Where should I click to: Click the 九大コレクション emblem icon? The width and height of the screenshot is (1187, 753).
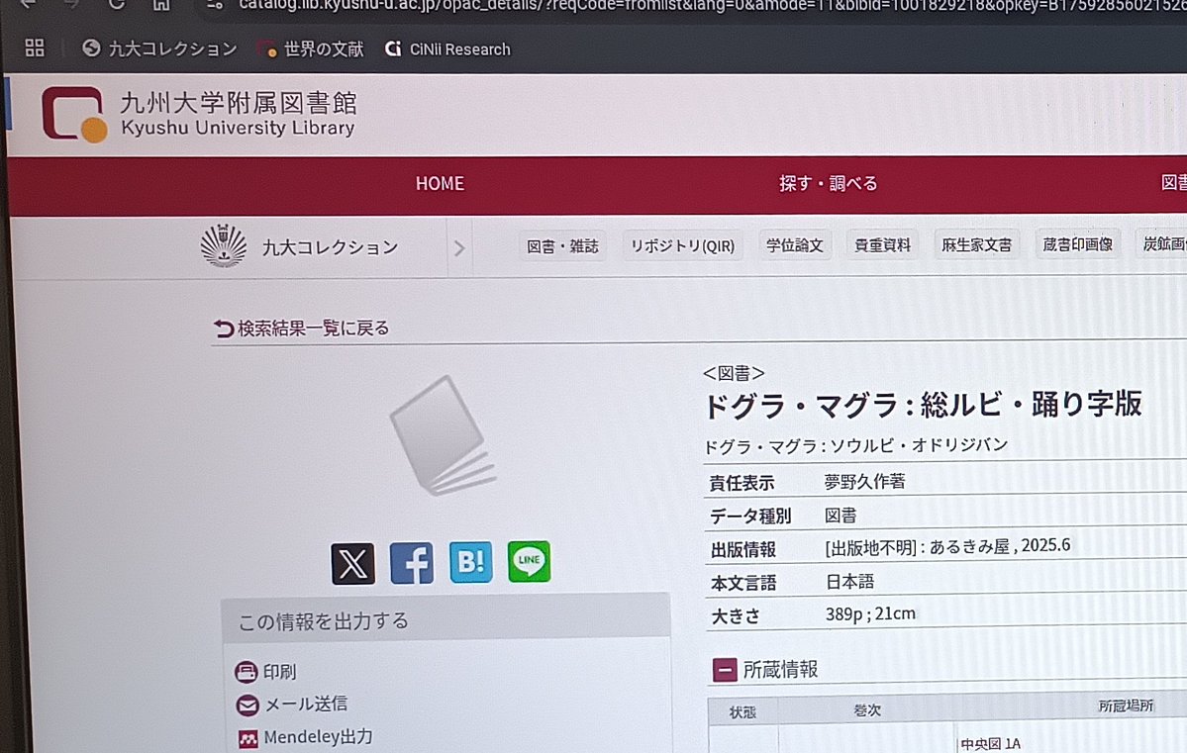pos(224,246)
